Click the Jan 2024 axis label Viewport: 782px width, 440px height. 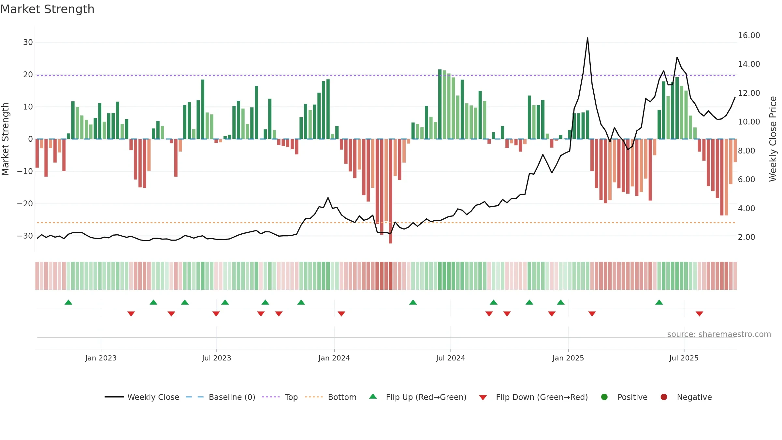pos(334,358)
